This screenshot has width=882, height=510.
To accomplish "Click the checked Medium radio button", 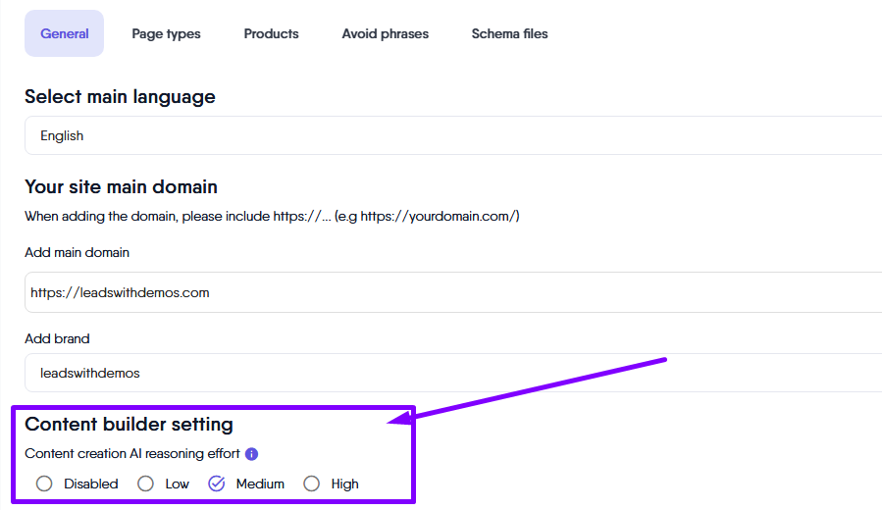I will [217, 484].
